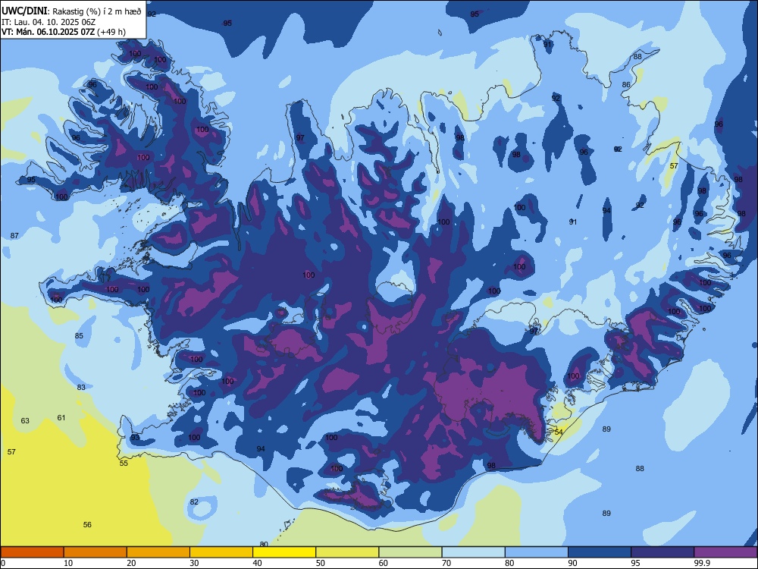Click the dark orange 0–10 legend swatch
Viewport: 758px width, 569px height.
[x=32, y=552]
